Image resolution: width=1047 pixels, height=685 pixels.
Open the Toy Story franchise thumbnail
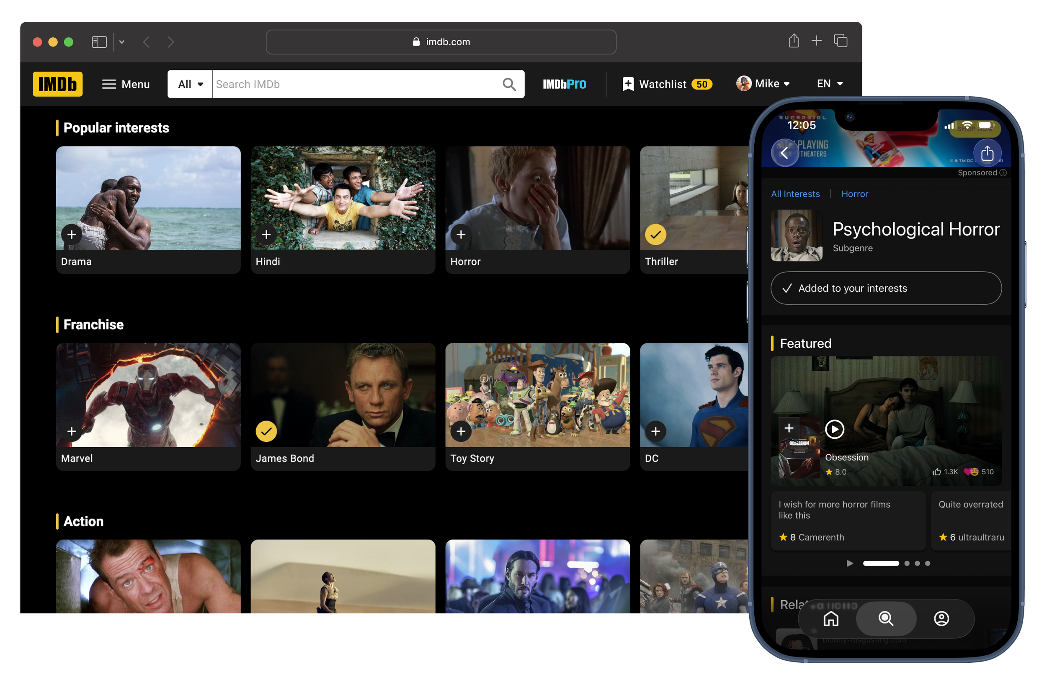tap(538, 395)
